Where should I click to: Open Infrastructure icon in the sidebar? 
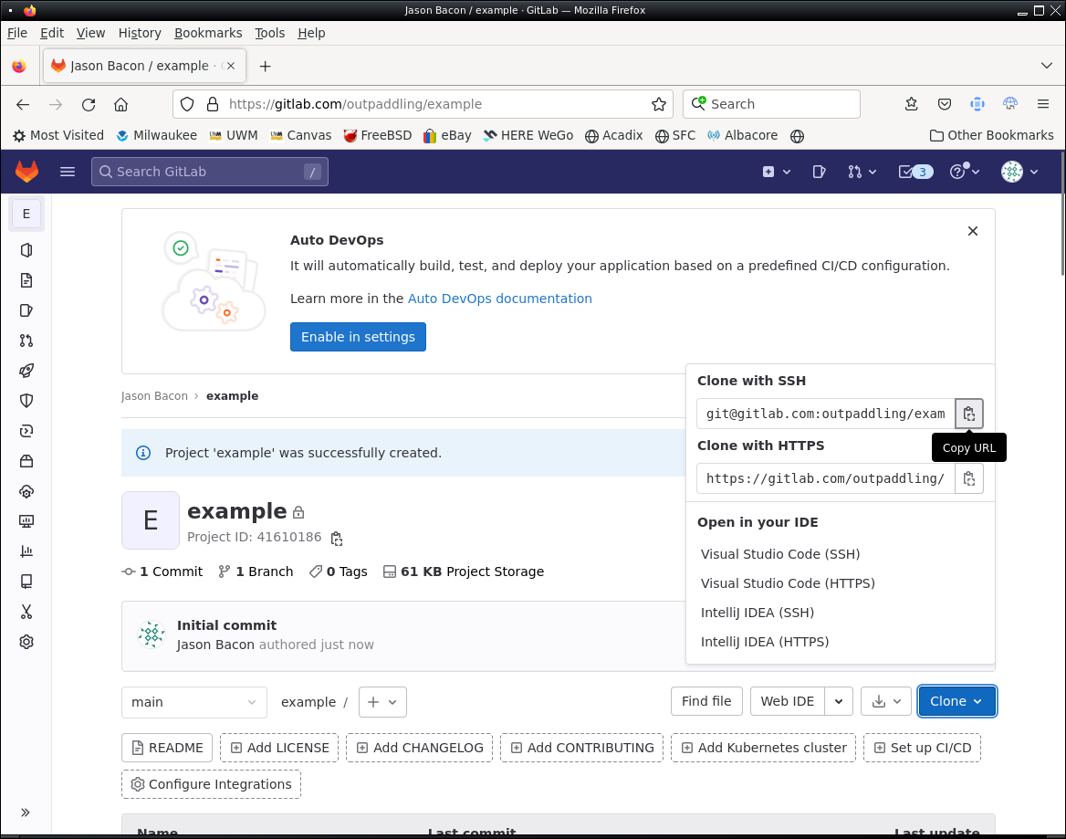coord(26,491)
